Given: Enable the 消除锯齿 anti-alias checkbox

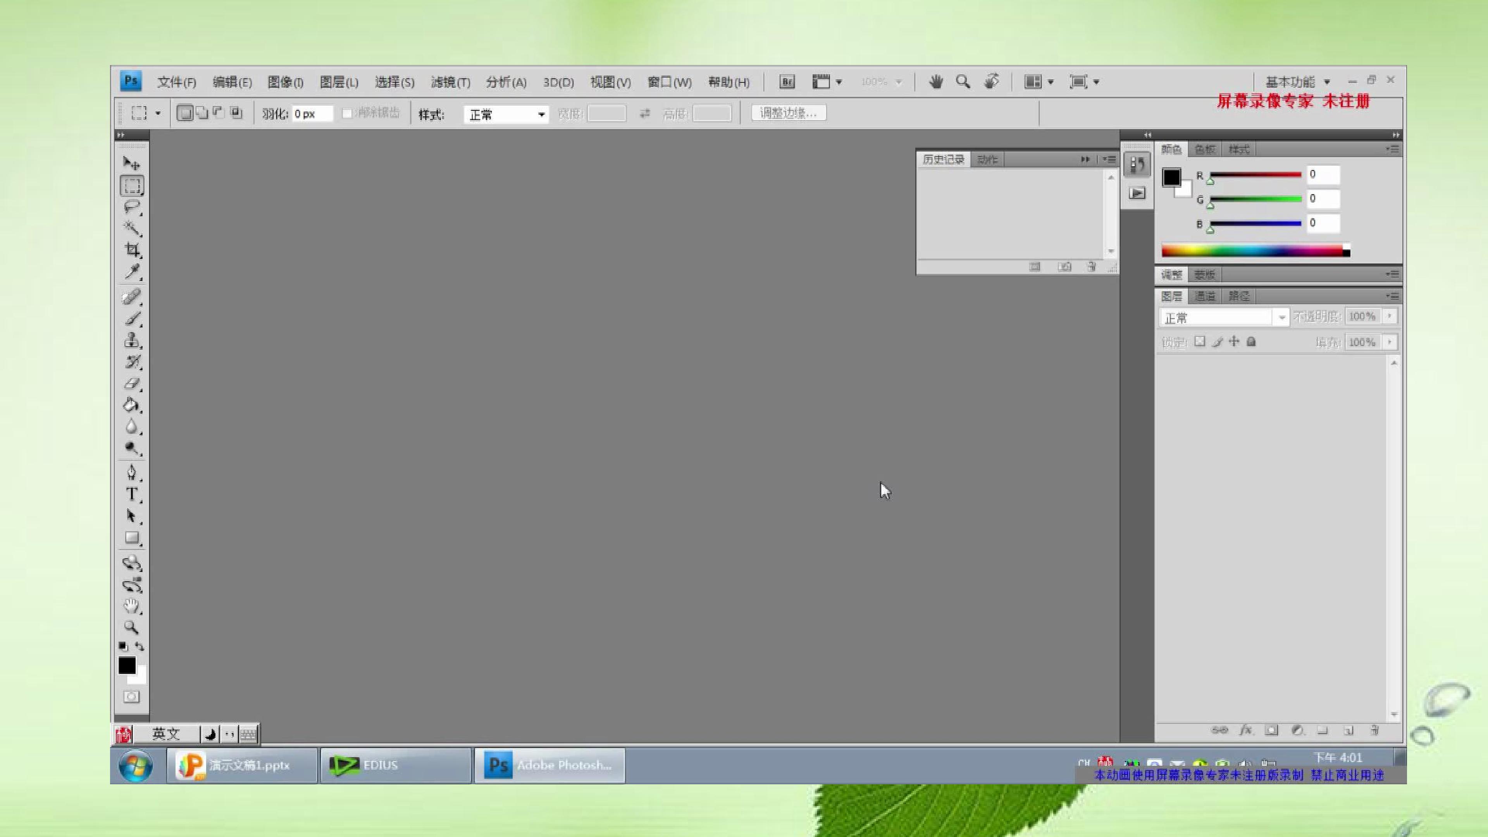Looking at the screenshot, I should pos(346,113).
